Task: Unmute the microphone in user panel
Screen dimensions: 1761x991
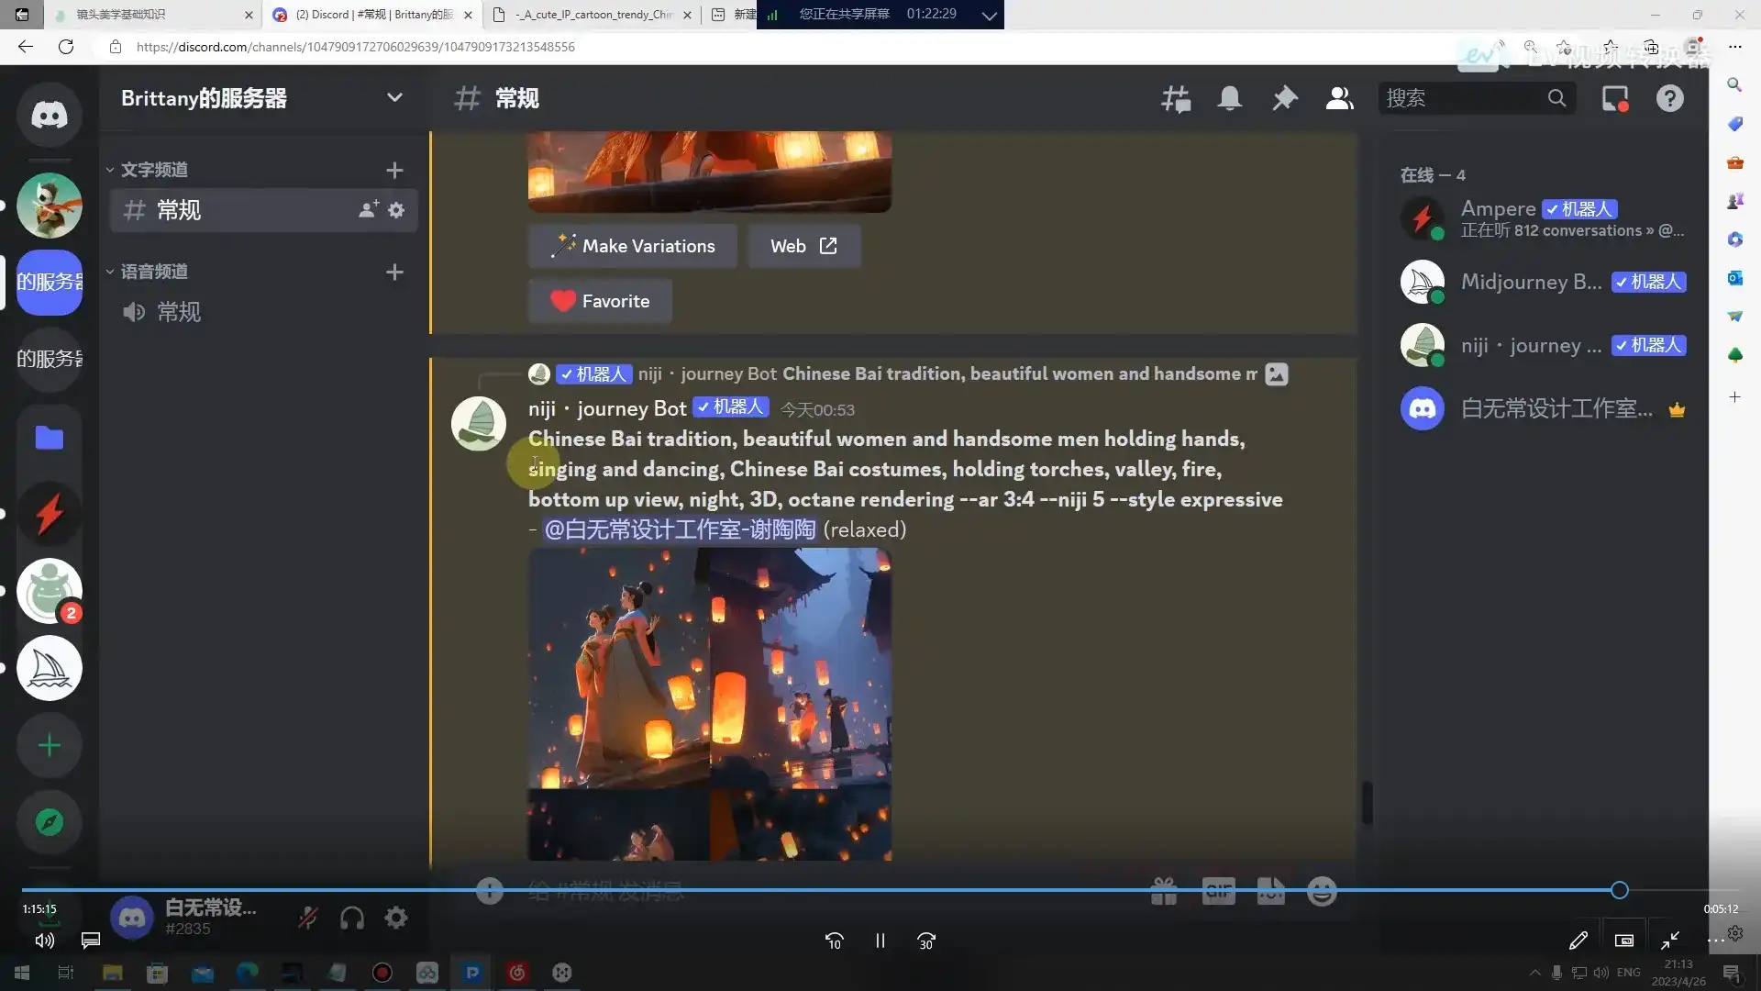Action: [308, 918]
